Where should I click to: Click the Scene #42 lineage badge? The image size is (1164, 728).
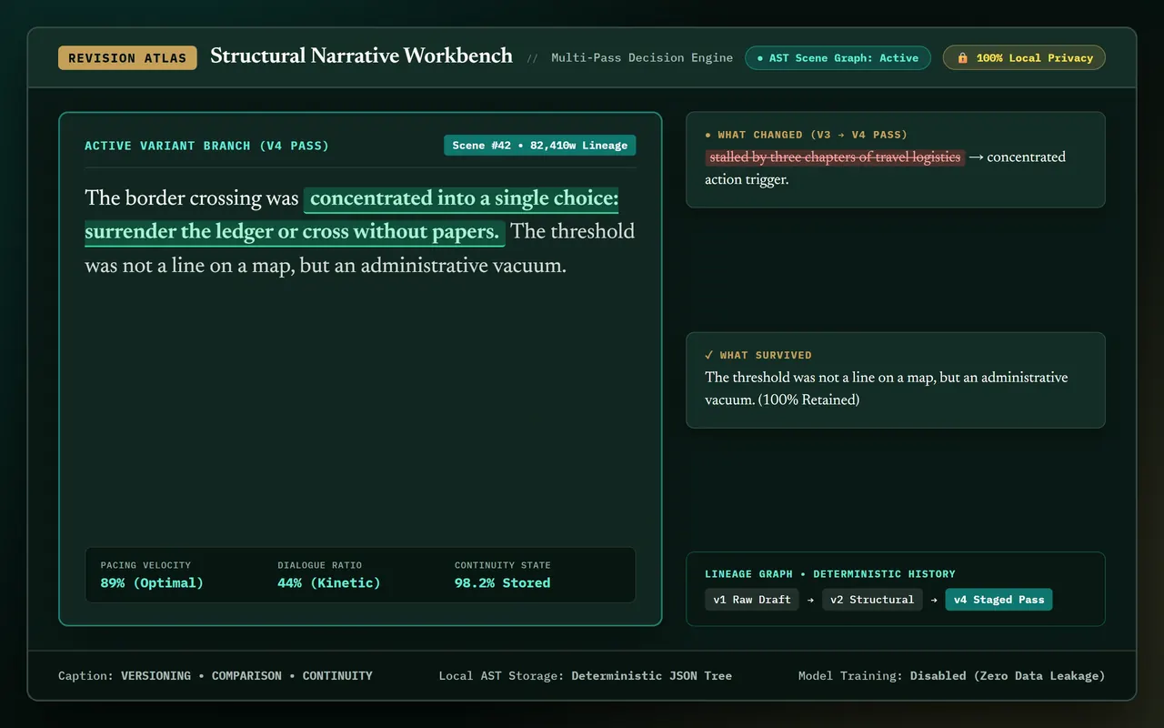(x=539, y=145)
